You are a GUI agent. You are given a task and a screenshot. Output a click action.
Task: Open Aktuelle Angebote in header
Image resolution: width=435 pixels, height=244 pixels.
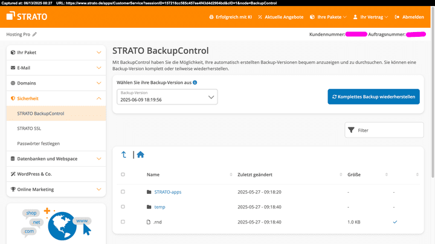[281, 17]
